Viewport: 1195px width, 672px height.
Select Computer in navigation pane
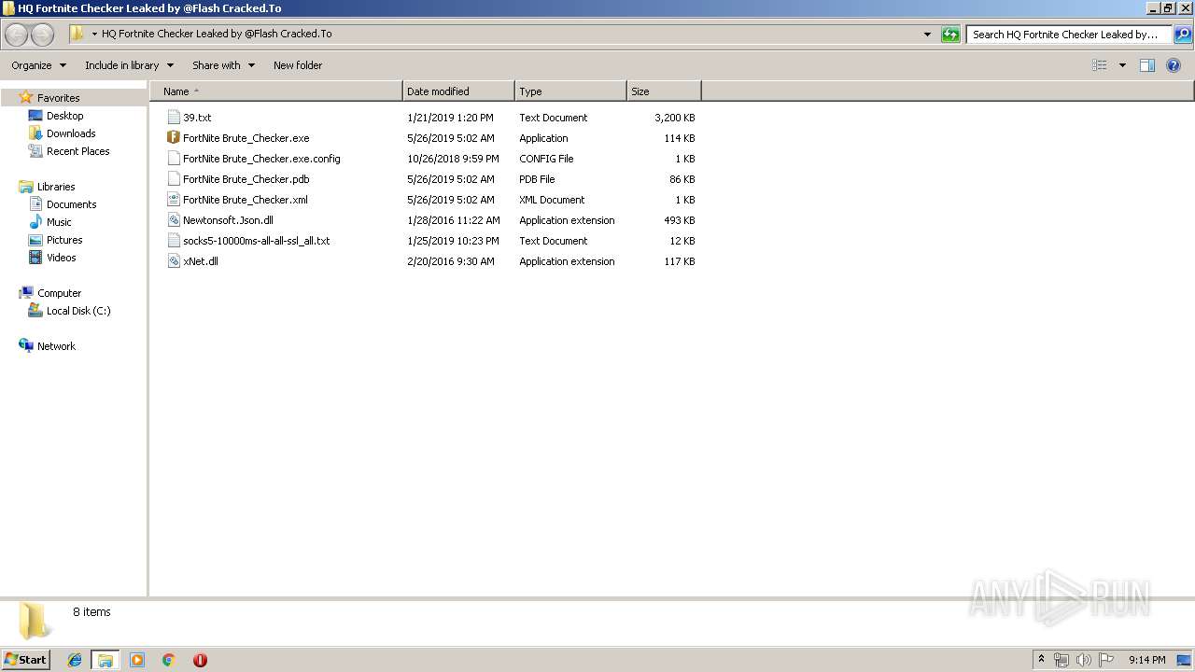(59, 293)
